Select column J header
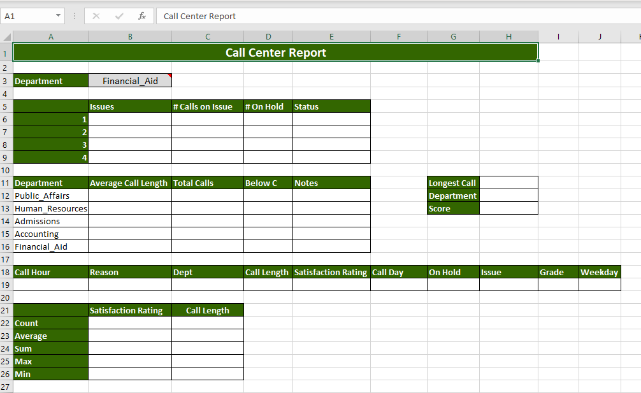This screenshot has width=641, height=393. [x=600, y=37]
